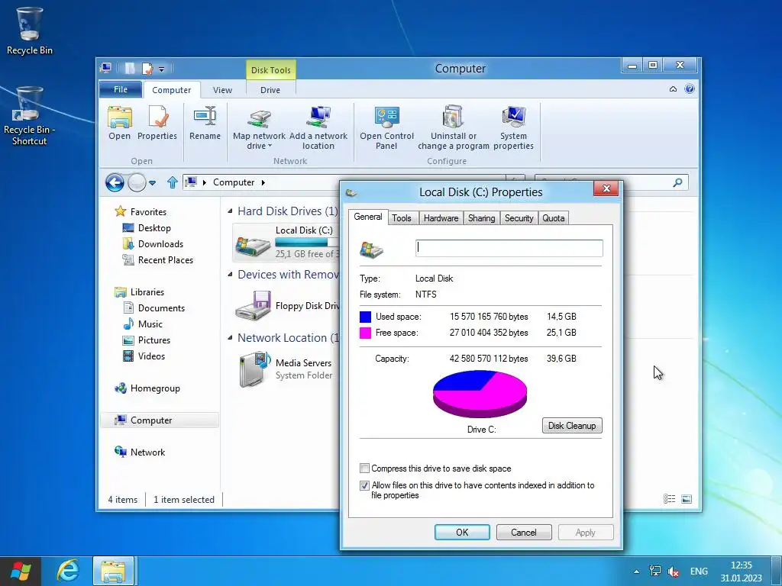Click the search magnifier icon
Screen dimensions: 782x586
(677, 182)
